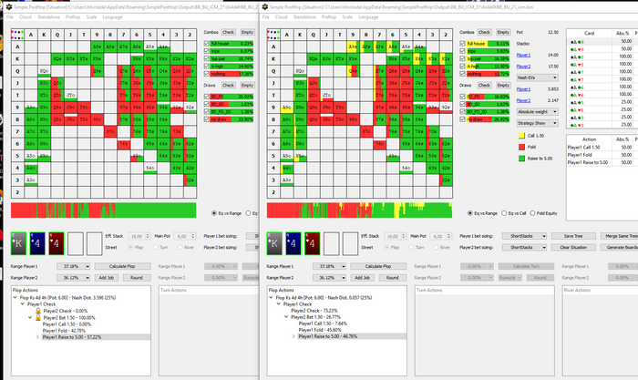Click the Save Tree button
Image resolution: width=638 pixels, height=380 pixels.
573,236
